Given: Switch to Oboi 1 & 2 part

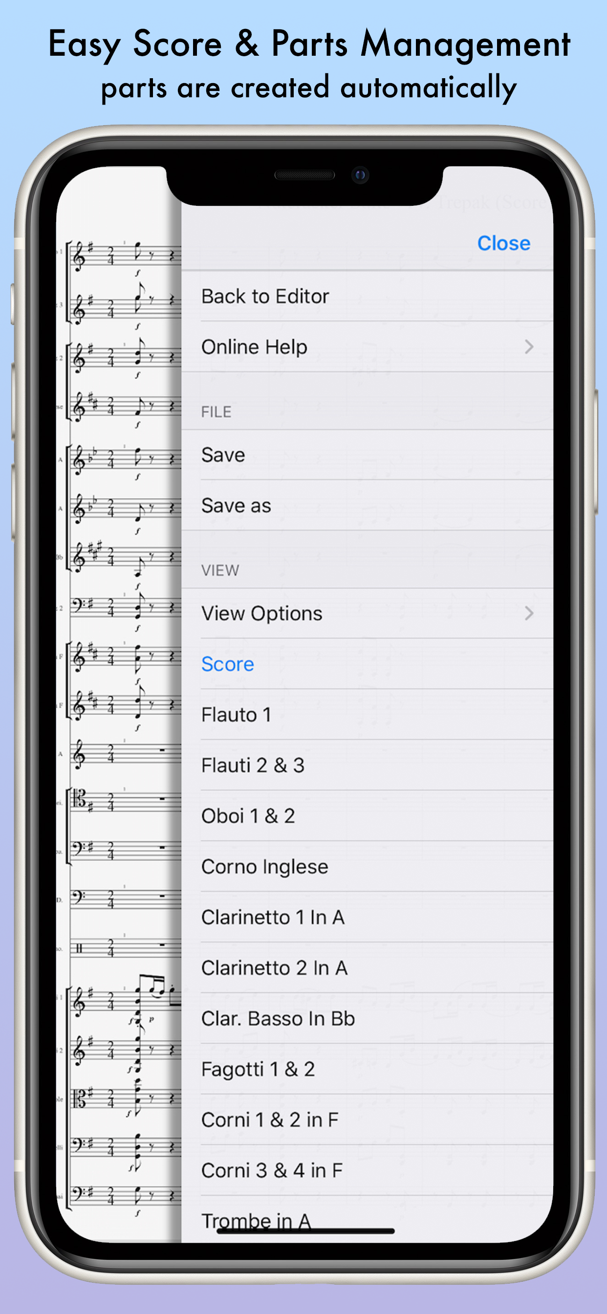Looking at the screenshot, I should 367,816.
